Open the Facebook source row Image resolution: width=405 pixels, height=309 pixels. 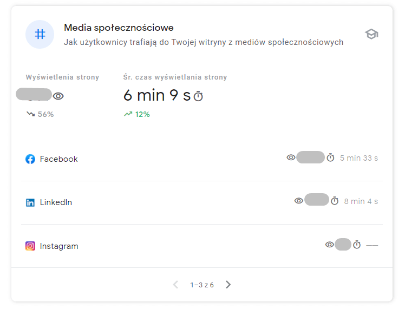tap(59, 159)
